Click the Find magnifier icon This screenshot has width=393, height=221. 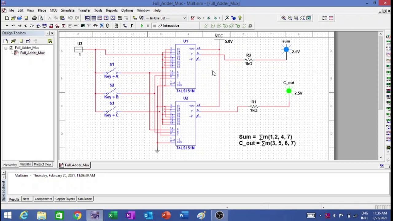227,18
